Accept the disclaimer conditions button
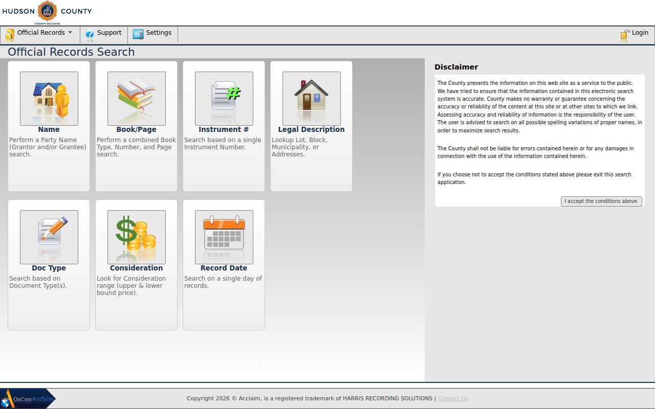Screen dimensions: 655x409 601,201
